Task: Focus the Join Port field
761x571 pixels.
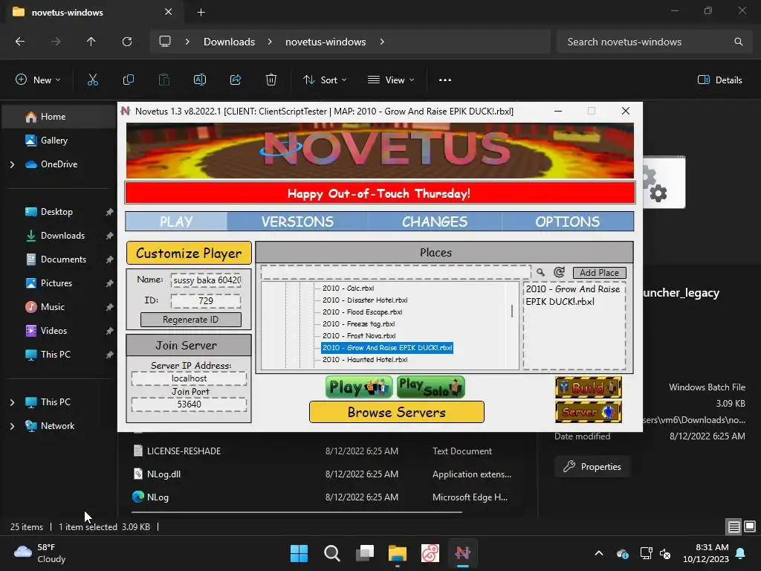Action: pos(190,404)
